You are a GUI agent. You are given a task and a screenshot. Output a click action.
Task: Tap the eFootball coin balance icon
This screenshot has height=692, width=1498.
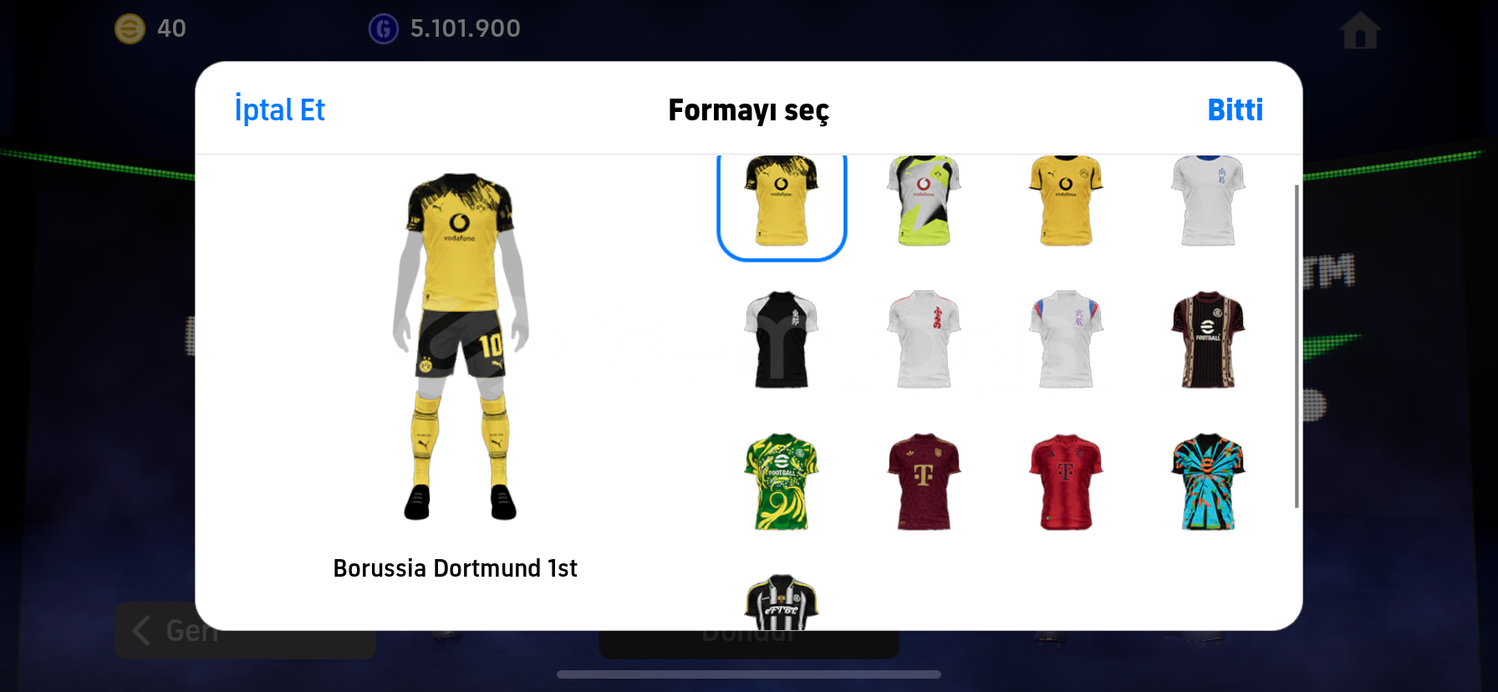click(x=130, y=28)
